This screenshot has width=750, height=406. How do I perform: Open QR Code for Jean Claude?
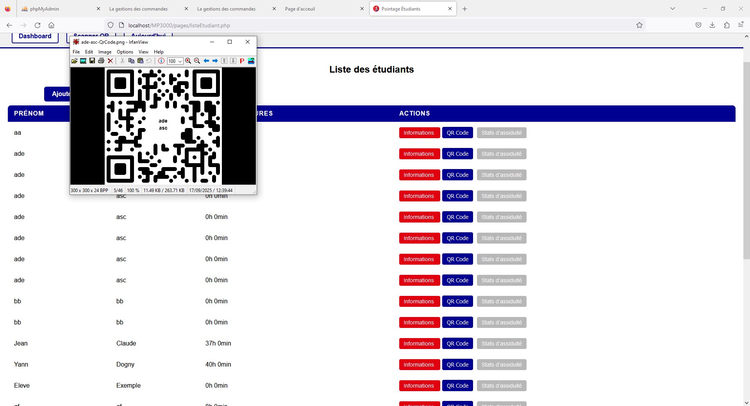457,344
